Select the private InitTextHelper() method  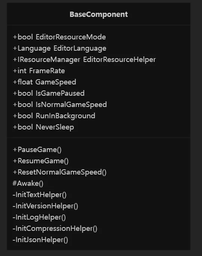pos(39,195)
